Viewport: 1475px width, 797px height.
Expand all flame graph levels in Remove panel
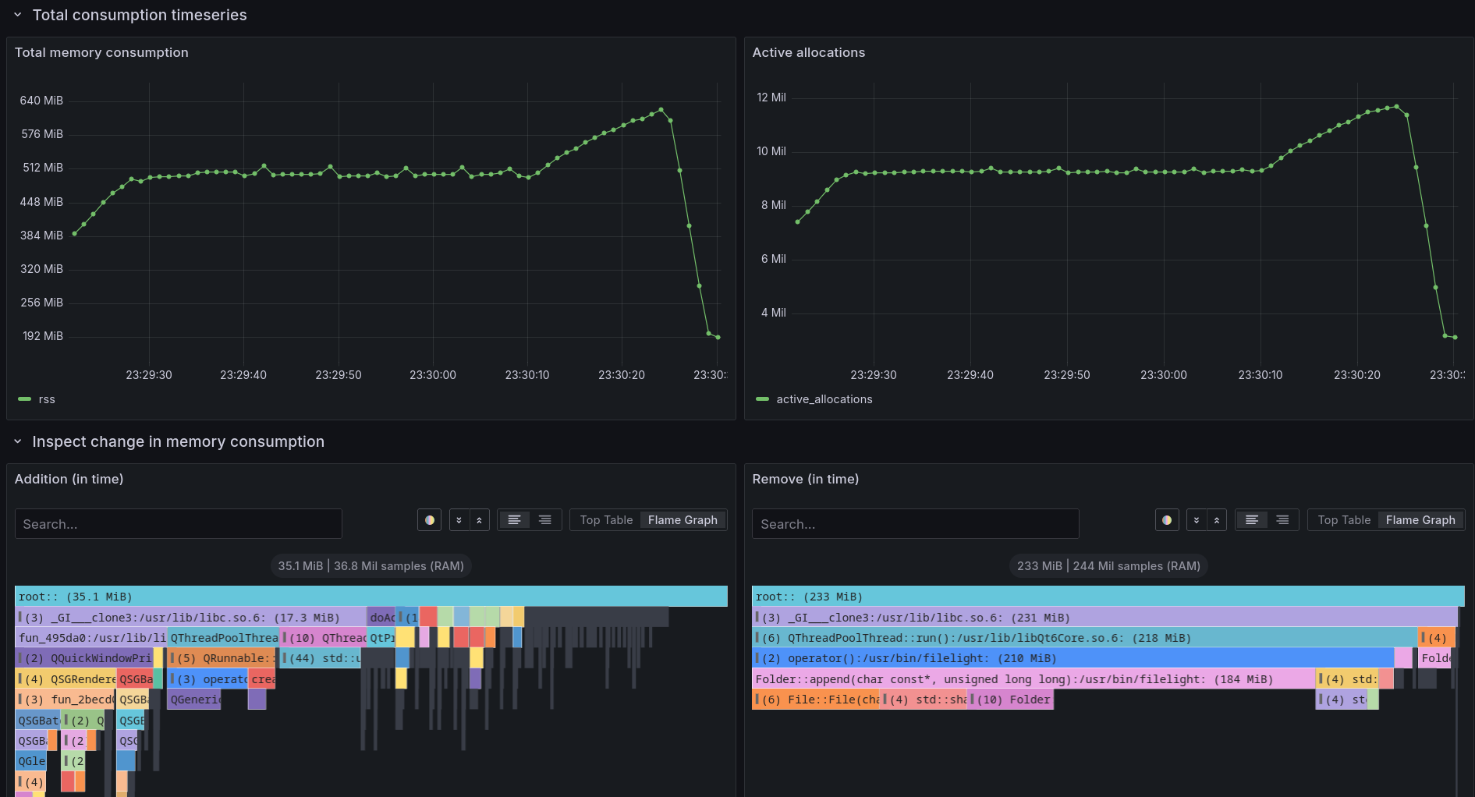point(1197,519)
